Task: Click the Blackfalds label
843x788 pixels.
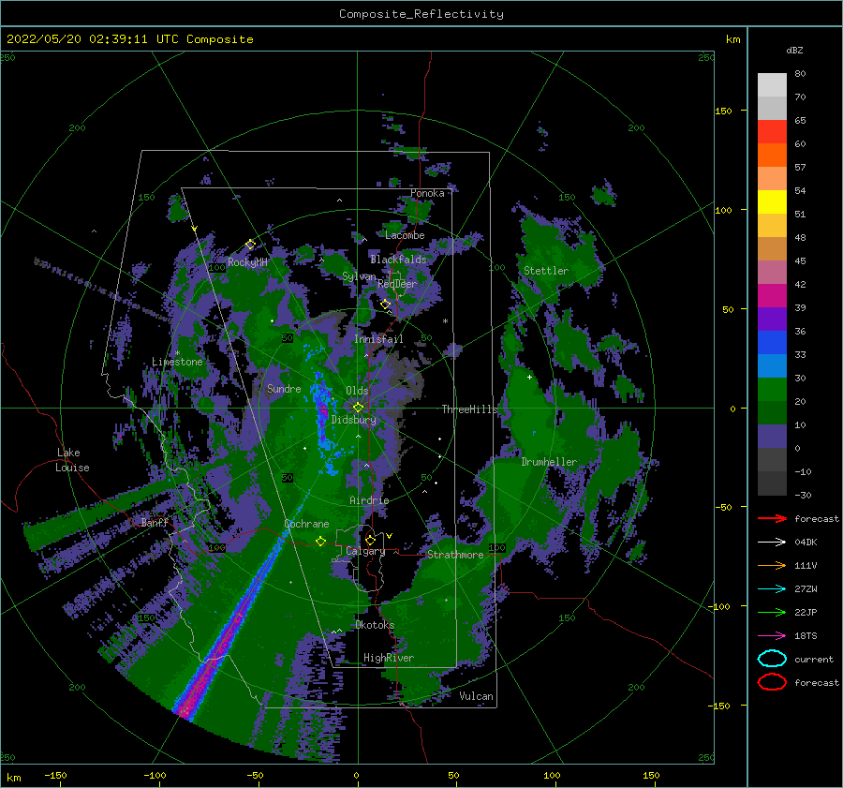Action: (x=398, y=260)
